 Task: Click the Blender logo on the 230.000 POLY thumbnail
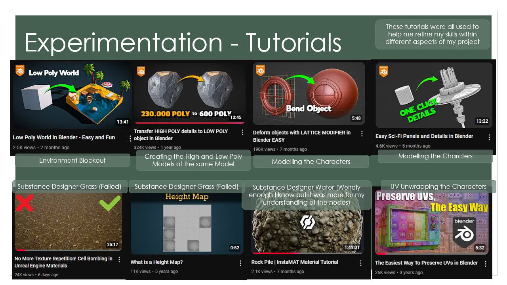click(141, 71)
